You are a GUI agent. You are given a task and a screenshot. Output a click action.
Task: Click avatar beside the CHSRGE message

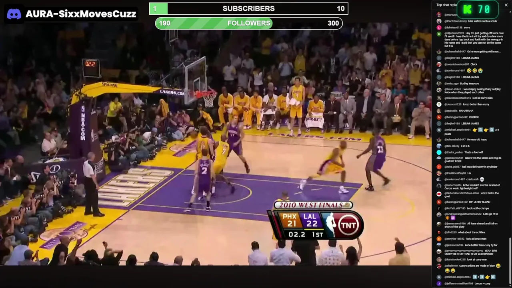439,117
